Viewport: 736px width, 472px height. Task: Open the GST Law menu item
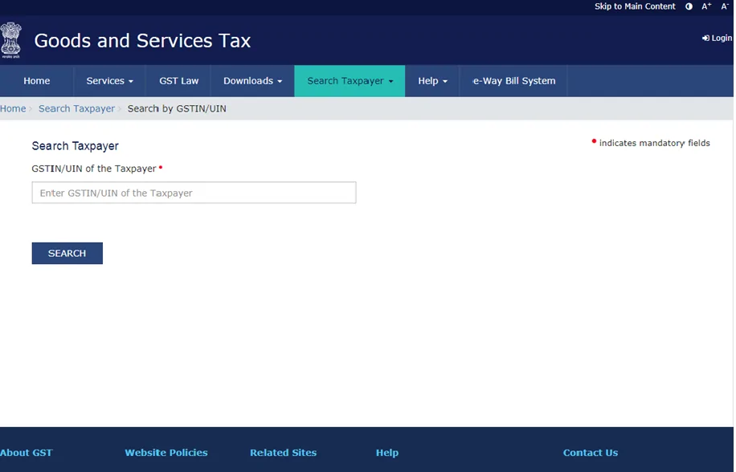click(x=178, y=80)
